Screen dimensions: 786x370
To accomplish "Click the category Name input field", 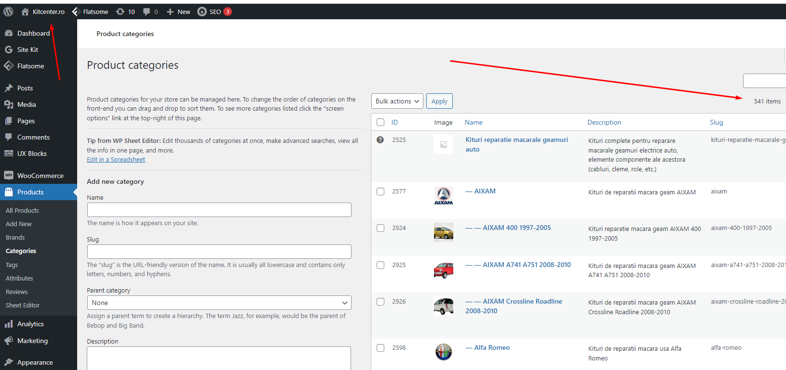I will pos(219,210).
